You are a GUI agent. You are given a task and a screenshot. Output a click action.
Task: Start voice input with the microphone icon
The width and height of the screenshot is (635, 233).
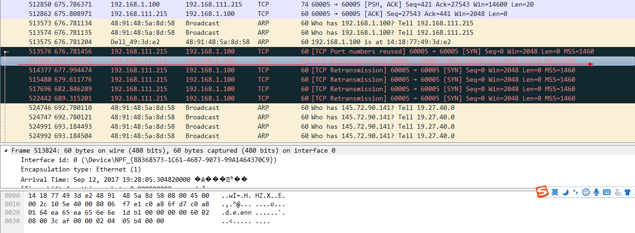596,192
